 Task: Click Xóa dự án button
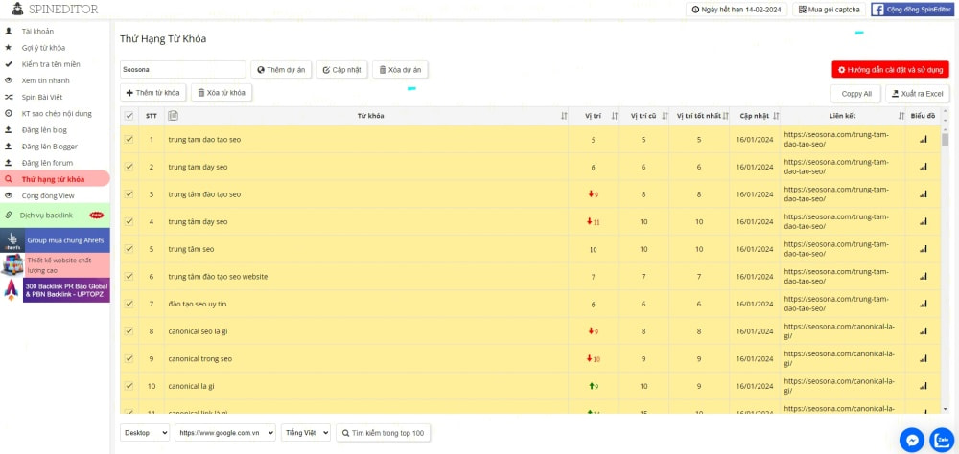(x=400, y=70)
